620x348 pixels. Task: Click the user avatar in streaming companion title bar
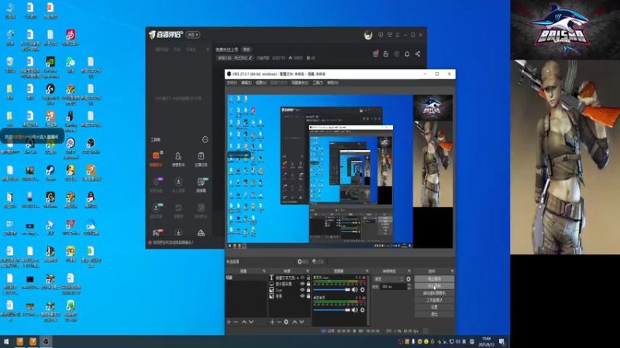[368, 35]
